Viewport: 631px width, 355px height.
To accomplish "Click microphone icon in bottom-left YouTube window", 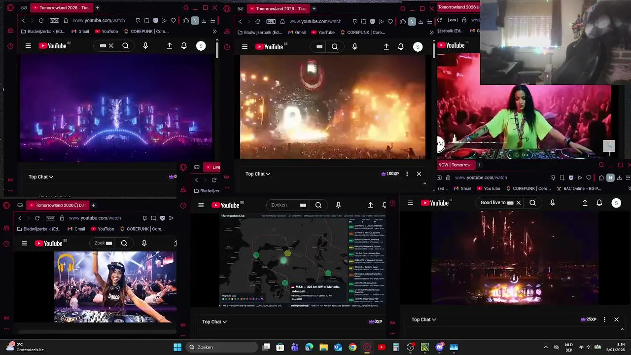I will 144,243.
